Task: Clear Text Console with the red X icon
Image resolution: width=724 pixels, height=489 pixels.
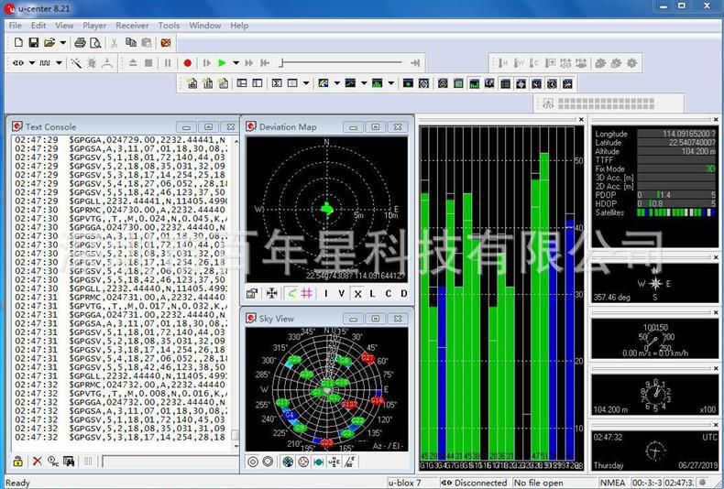Action: 38,462
